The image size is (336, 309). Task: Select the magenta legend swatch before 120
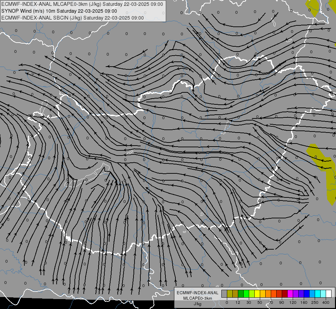[x=290, y=294]
